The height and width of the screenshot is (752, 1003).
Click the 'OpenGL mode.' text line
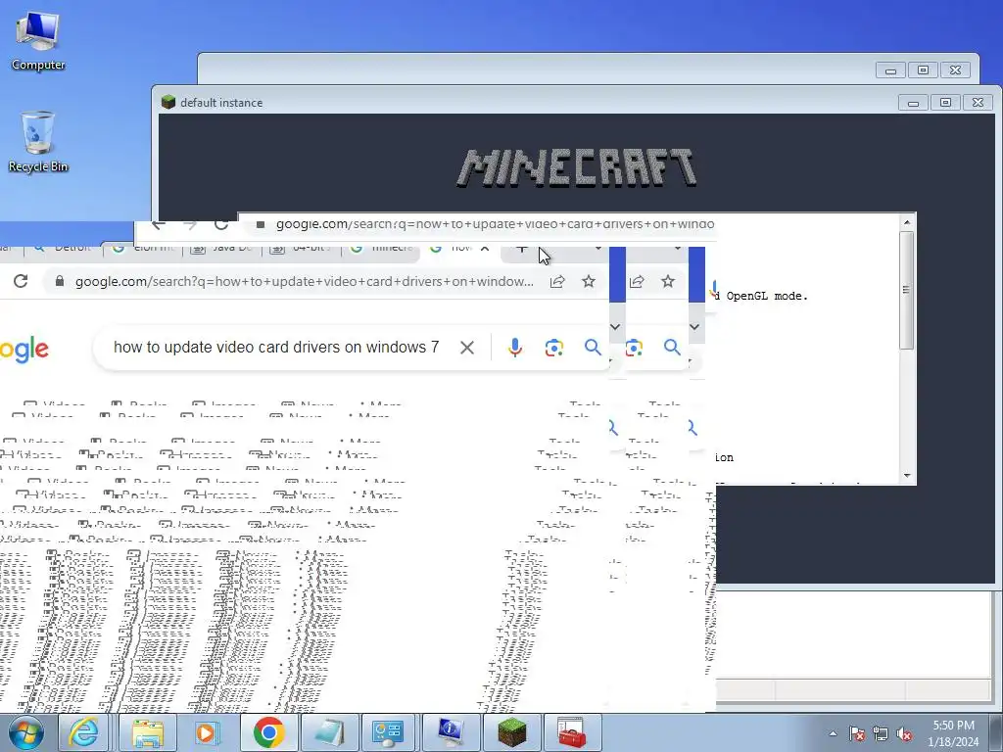click(767, 296)
